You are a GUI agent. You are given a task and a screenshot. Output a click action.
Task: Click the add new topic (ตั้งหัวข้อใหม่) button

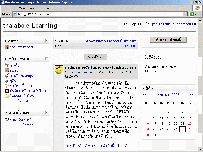point(96,57)
